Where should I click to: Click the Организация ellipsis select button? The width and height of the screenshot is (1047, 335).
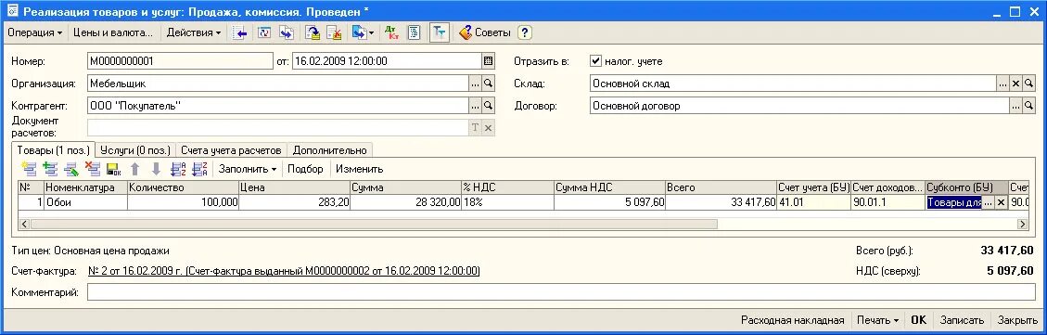click(x=475, y=84)
